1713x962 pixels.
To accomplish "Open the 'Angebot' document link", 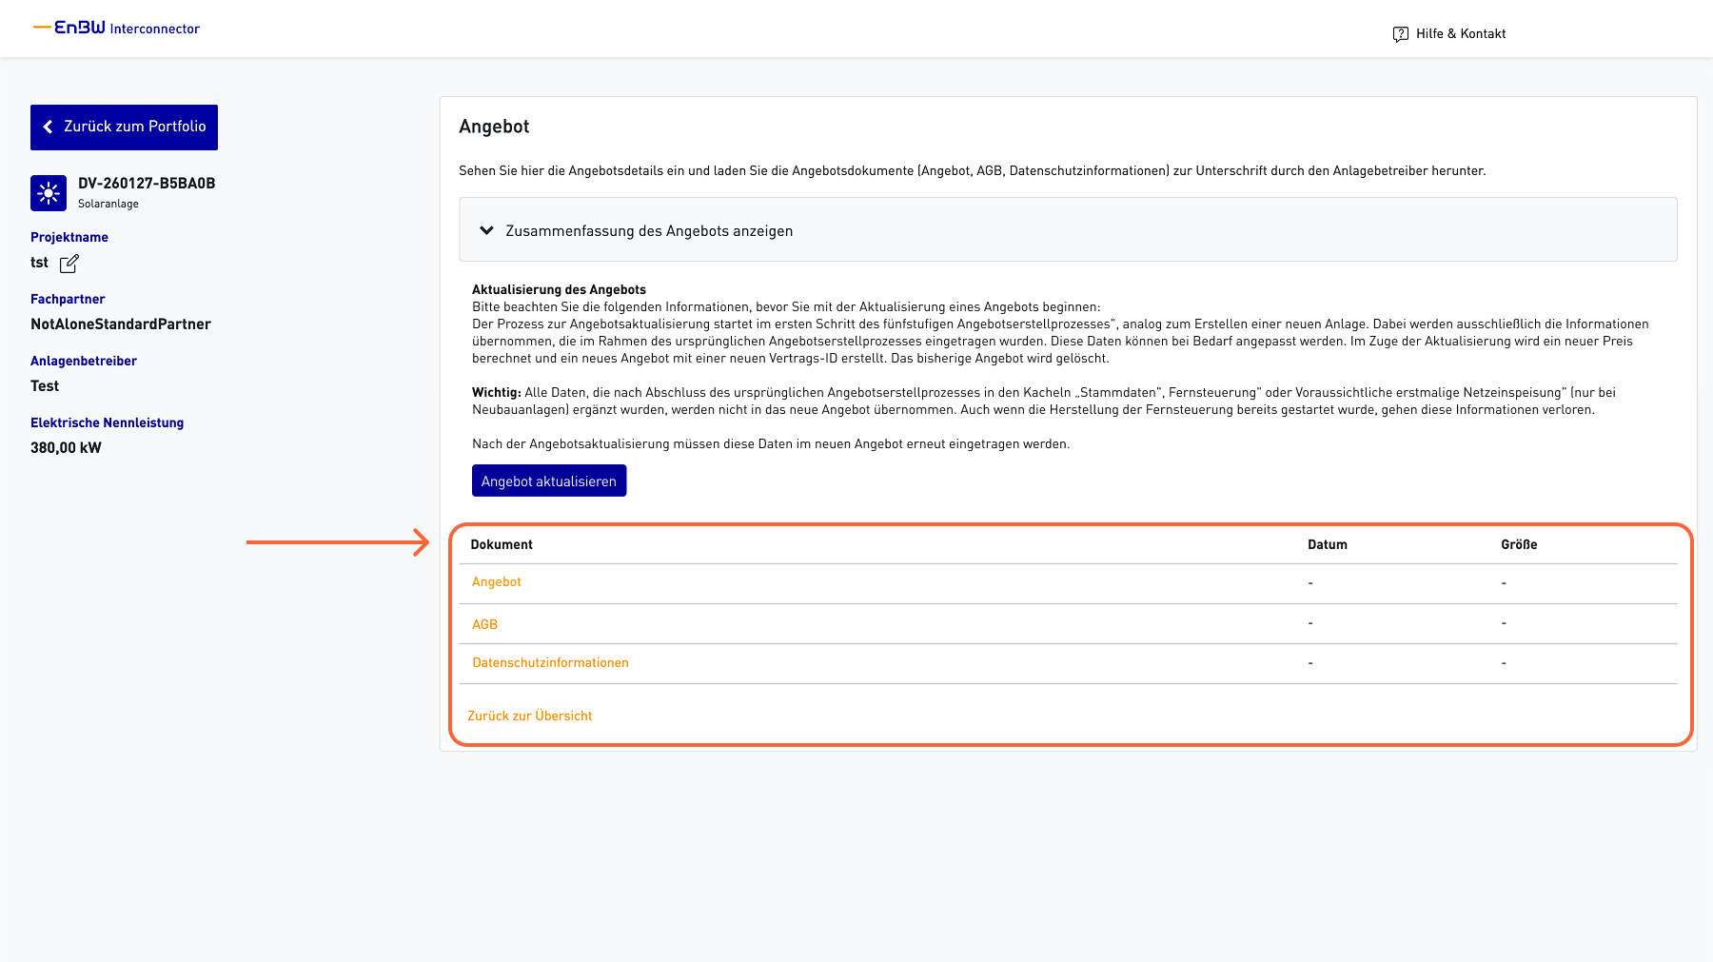I will [496, 582].
